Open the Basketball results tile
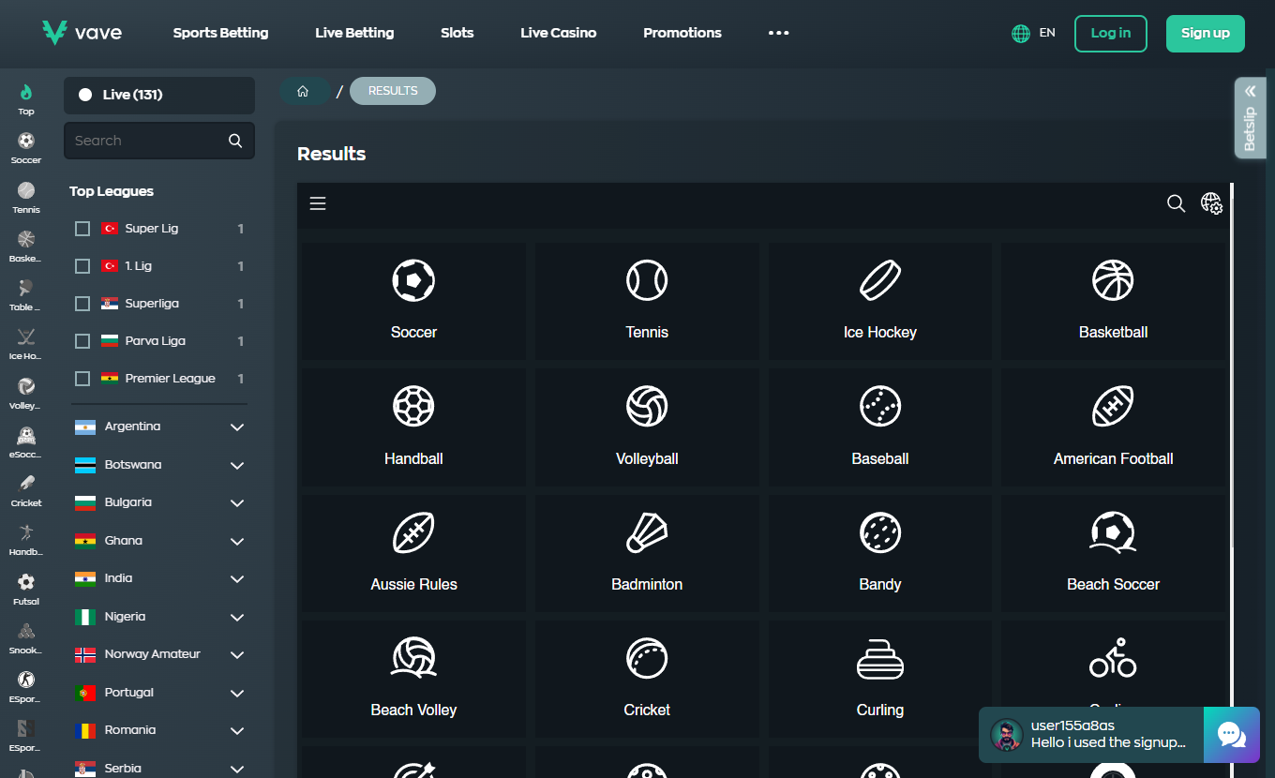1275x778 pixels. tap(1113, 301)
